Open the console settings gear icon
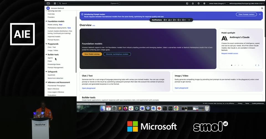This screenshot has width=266, height=139. click(204, 3)
